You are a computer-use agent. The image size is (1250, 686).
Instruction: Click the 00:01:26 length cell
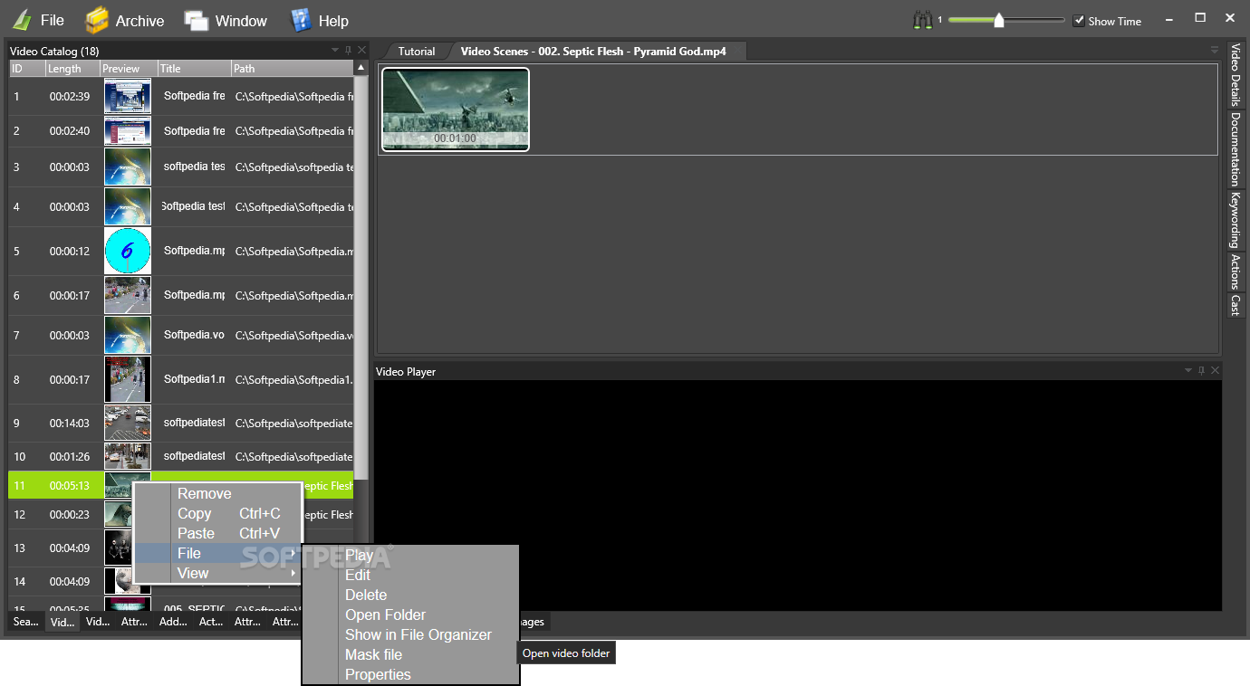(x=70, y=456)
